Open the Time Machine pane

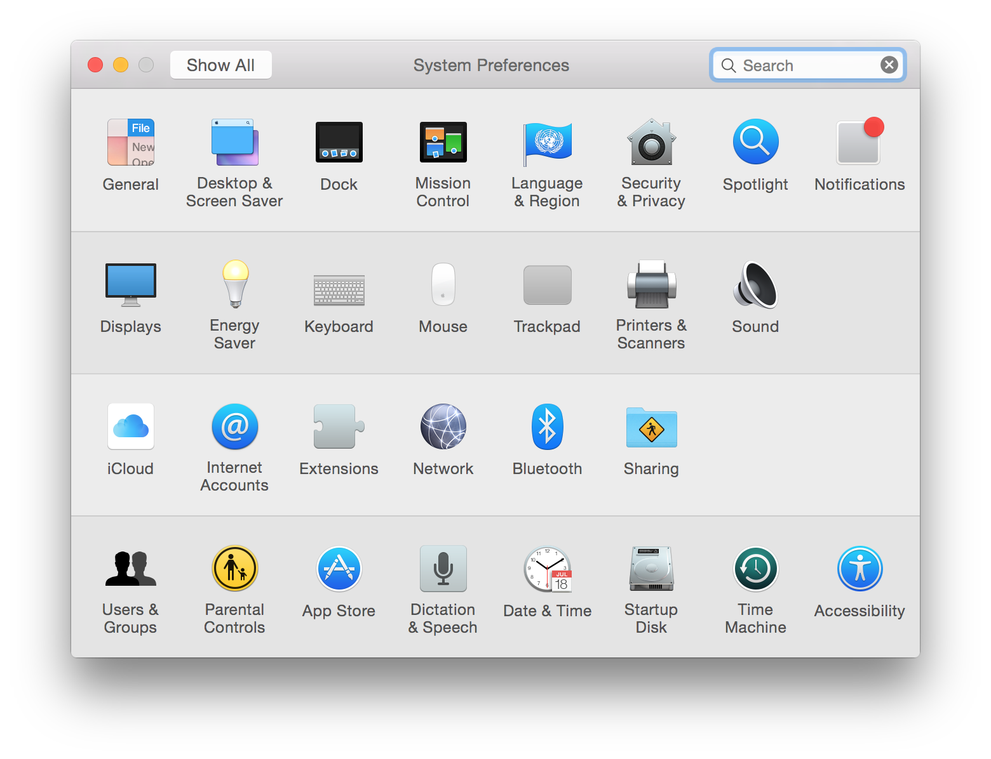pyautogui.click(x=755, y=569)
